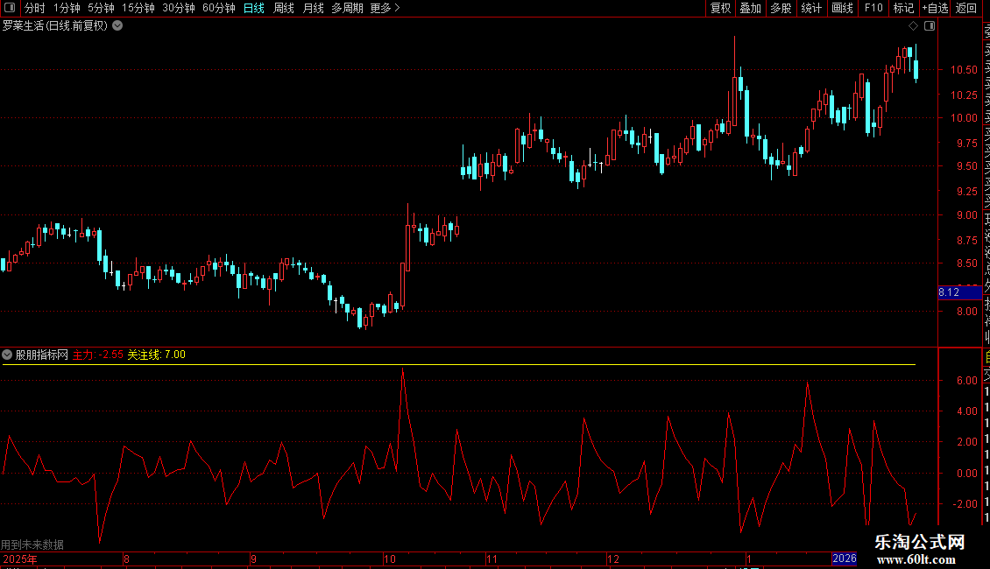Open F10 company info
Screen dimensions: 990x569
(x=873, y=8)
